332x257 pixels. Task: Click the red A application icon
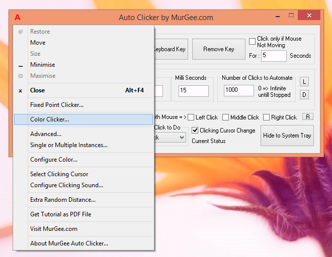[x=18, y=17]
